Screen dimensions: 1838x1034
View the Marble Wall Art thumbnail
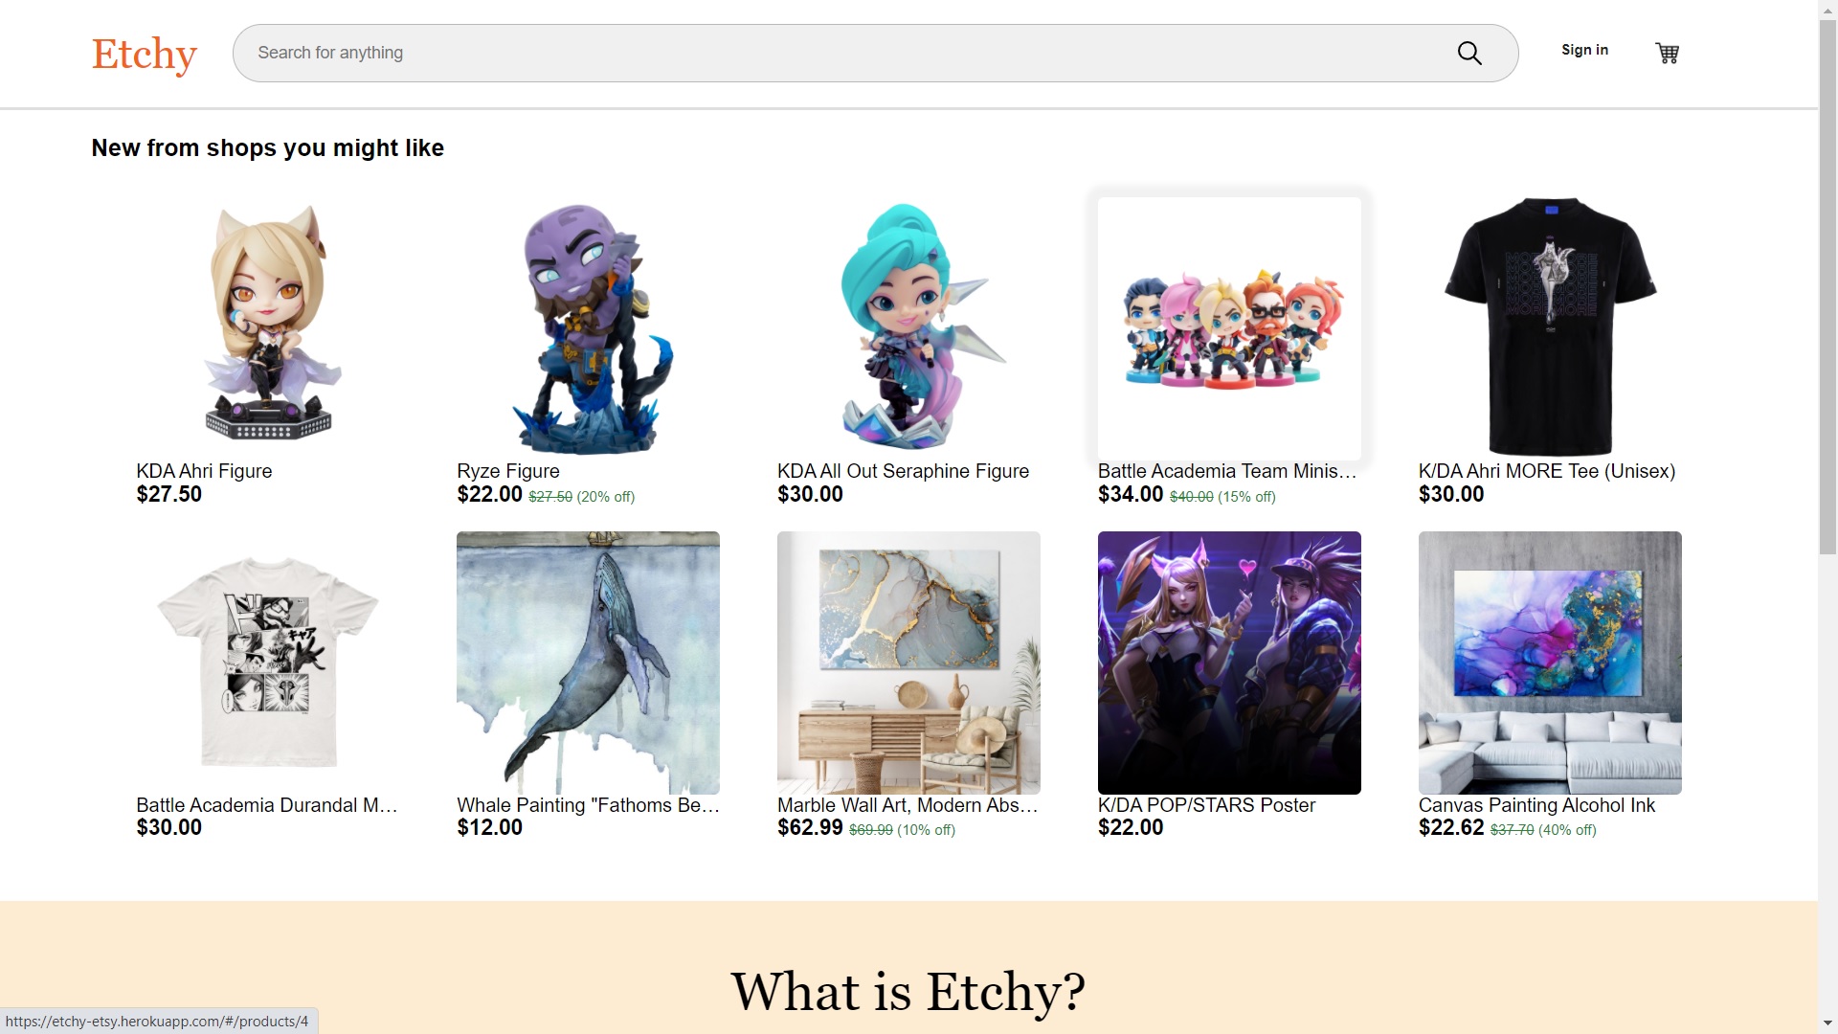click(909, 663)
